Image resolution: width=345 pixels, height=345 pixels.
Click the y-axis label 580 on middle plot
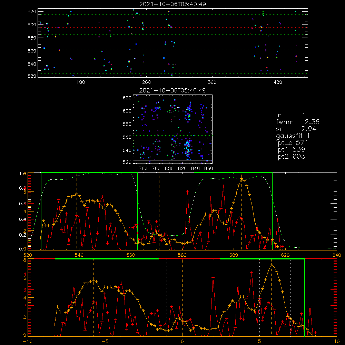click(x=127, y=124)
